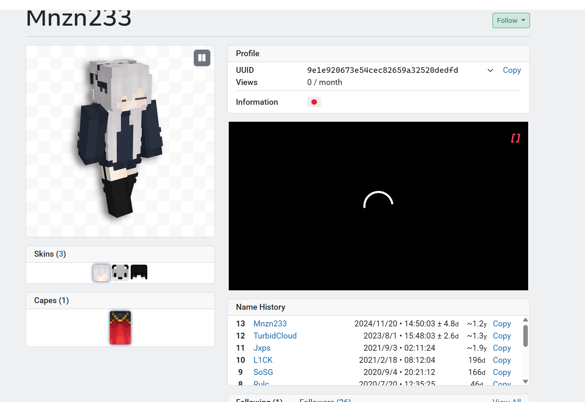The height and width of the screenshot is (402, 585).
Task: Pause the skin preview animation
Action: [x=202, y=58]
